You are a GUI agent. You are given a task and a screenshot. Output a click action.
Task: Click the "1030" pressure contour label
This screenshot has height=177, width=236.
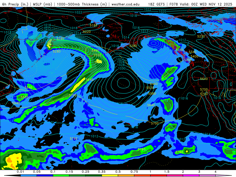tap(122, 68)
